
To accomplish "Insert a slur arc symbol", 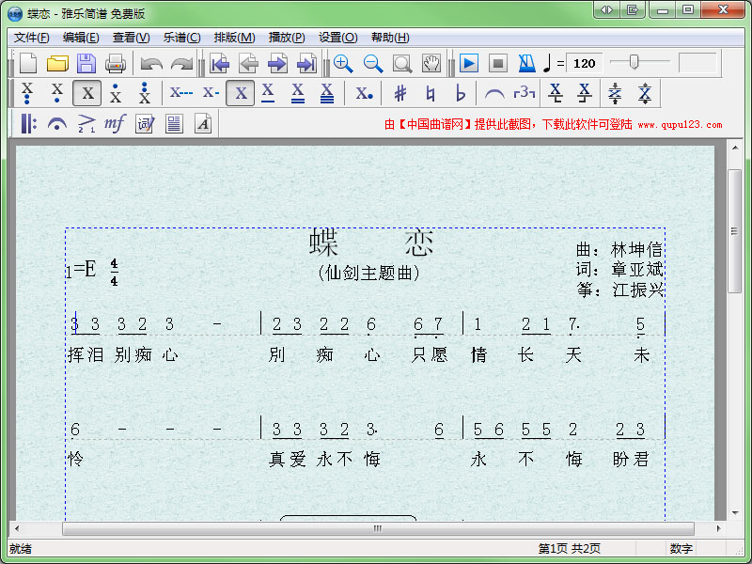I will [x=494, y=93].
